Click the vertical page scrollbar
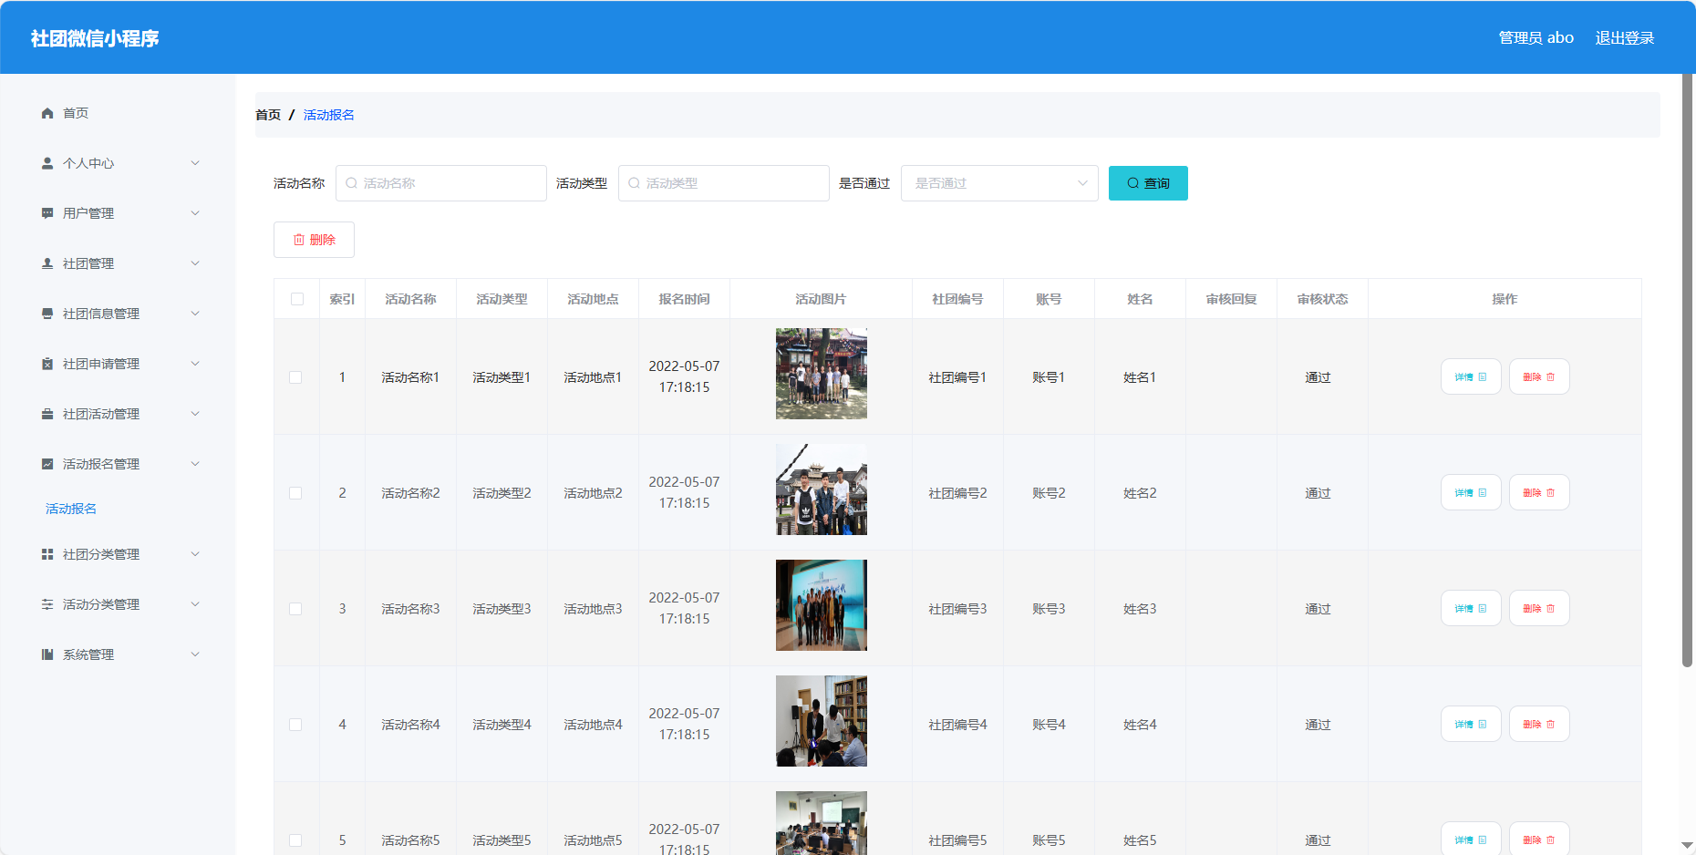This screenshot has width=1696, height=855. coord(1688,370)
